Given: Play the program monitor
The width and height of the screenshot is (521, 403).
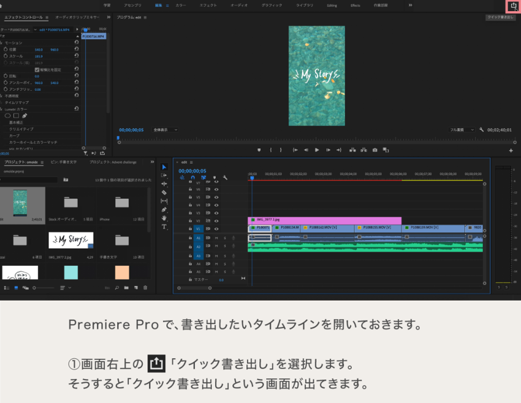Looking at the screenshot, I should (x=317, y=150).
